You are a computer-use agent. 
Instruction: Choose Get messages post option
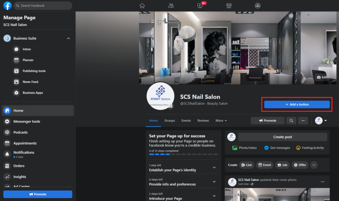click(277, 148)
